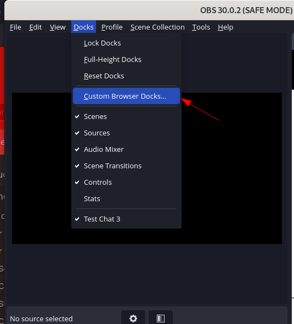Toggle the Scenes dock visibility
294x324 pixels.
tap(126, 117)
